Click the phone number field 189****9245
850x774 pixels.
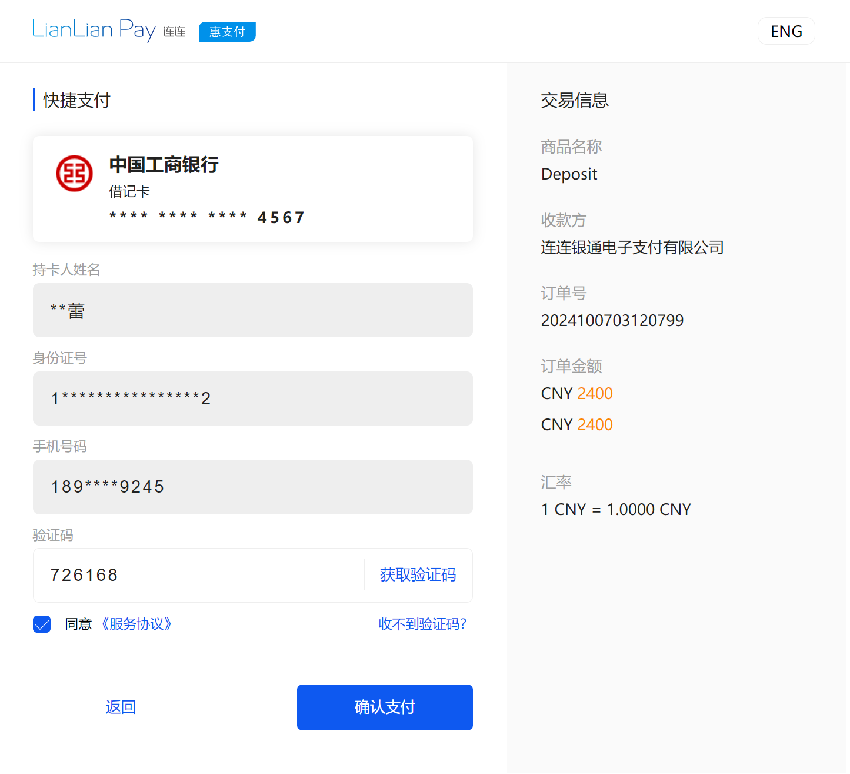pos(252,487)
